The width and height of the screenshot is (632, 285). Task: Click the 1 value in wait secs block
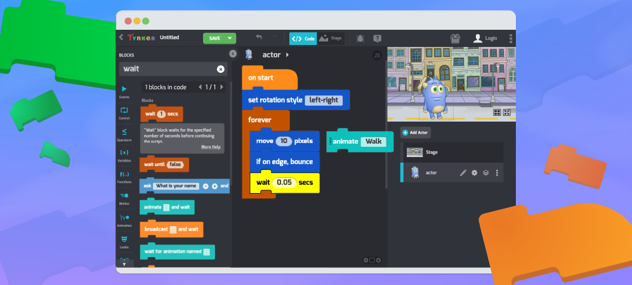pyautogui.click(x=161, y=114)
